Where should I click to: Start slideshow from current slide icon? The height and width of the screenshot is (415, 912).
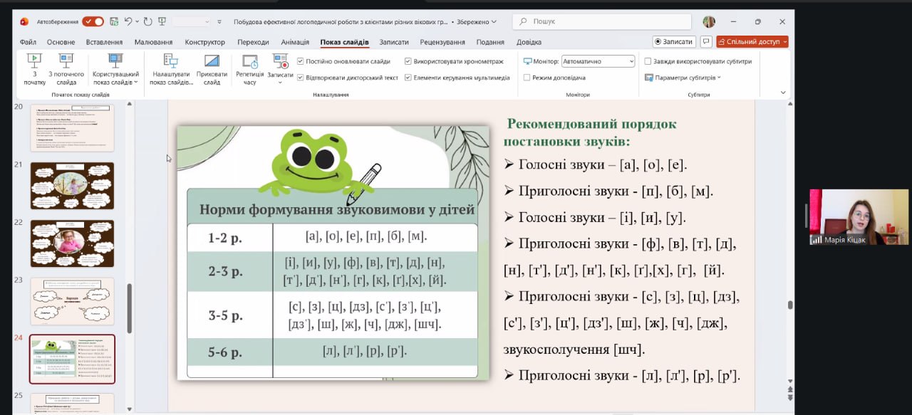(x=66, y=61)
